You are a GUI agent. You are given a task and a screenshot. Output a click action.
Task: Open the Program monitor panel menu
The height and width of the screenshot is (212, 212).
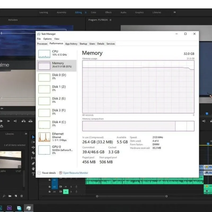point(111,20)
